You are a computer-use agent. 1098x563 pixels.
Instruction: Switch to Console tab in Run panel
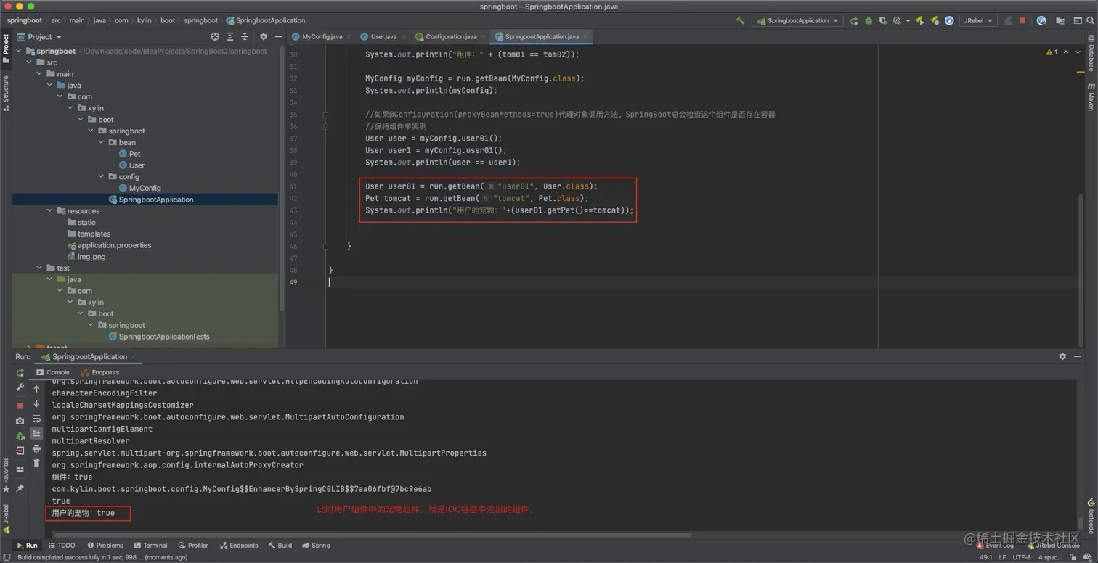pos(53,372)
